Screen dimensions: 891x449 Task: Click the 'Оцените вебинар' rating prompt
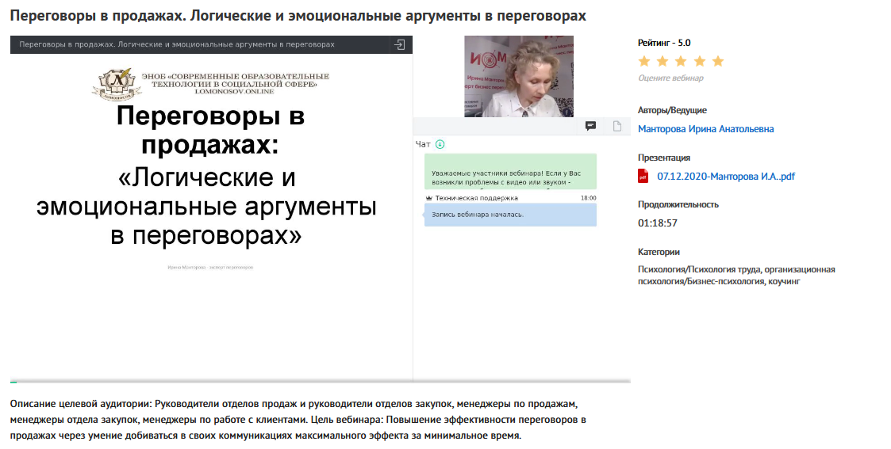(x=670, y=78)
